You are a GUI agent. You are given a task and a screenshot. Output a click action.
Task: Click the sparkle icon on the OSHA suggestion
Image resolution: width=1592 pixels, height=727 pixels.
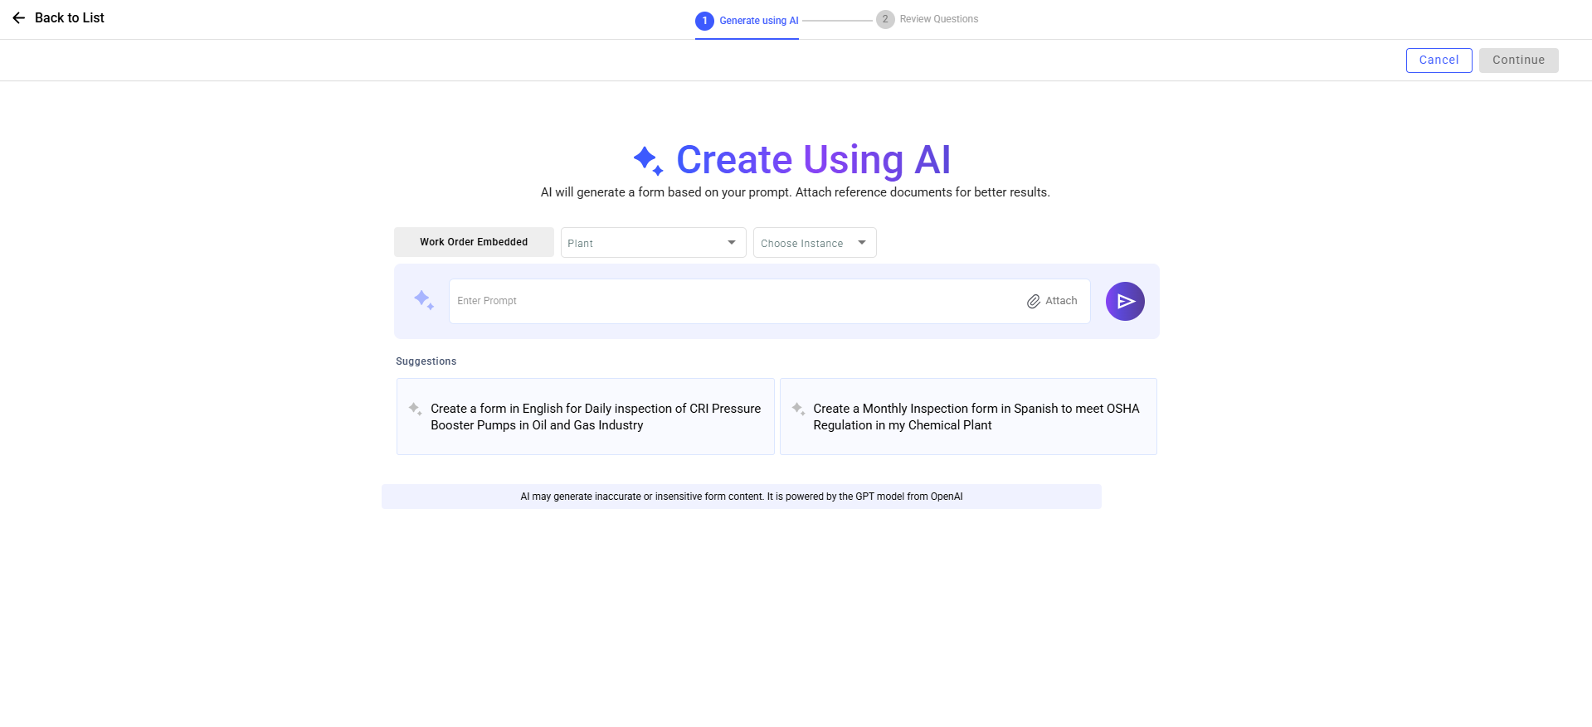click(798, 409)
